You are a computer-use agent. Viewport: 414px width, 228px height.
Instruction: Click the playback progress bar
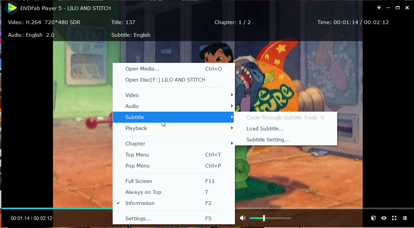click(207, 208)
